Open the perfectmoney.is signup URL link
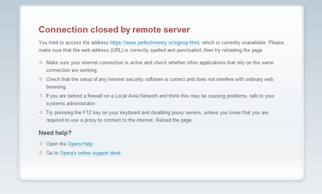322x194 pixels. point(154,43)
